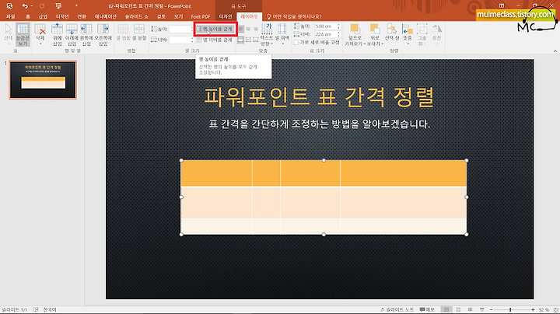Click 위에 삽입 insert row above
560x314 pixels.
[x=57, y=35]
